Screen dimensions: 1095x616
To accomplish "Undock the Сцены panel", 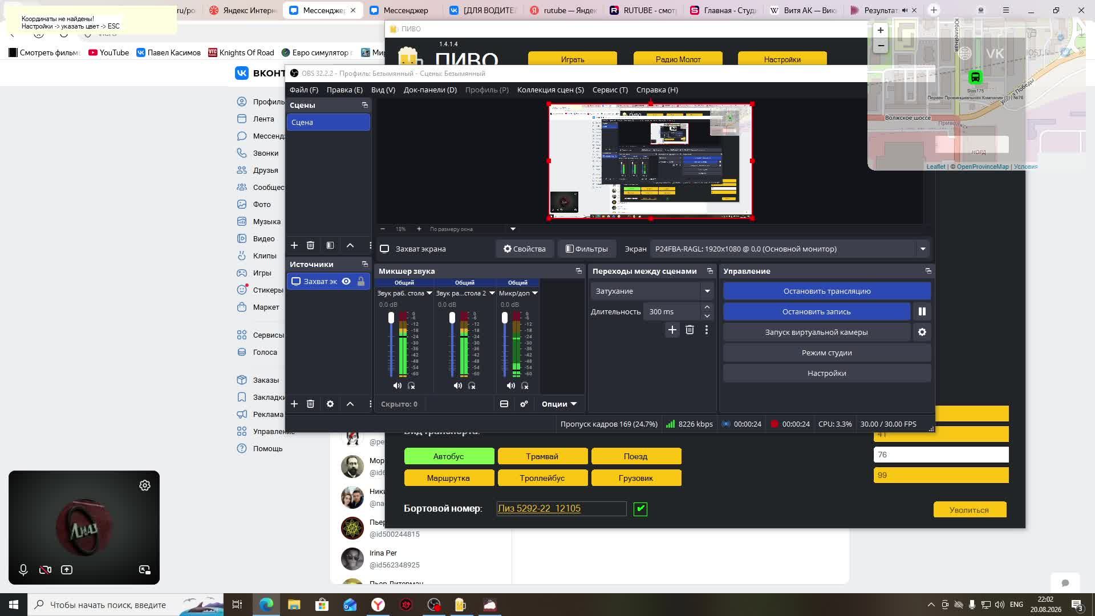I will [365, 105].
